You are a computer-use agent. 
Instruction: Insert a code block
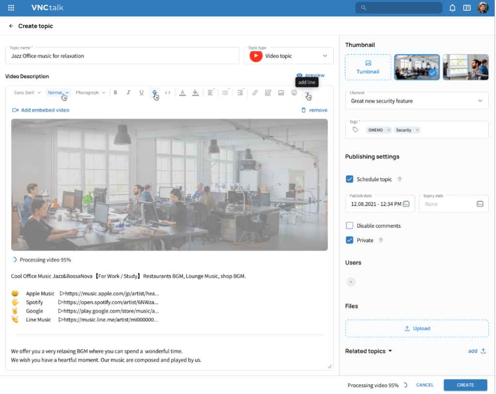tap(168, 93)
